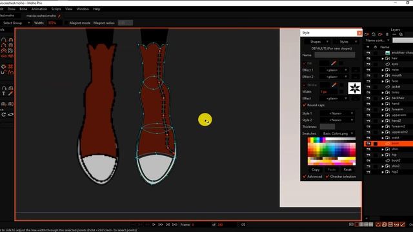
Task: Click the group folder icon of the torso layer
Action: click(x=387, y=92)
